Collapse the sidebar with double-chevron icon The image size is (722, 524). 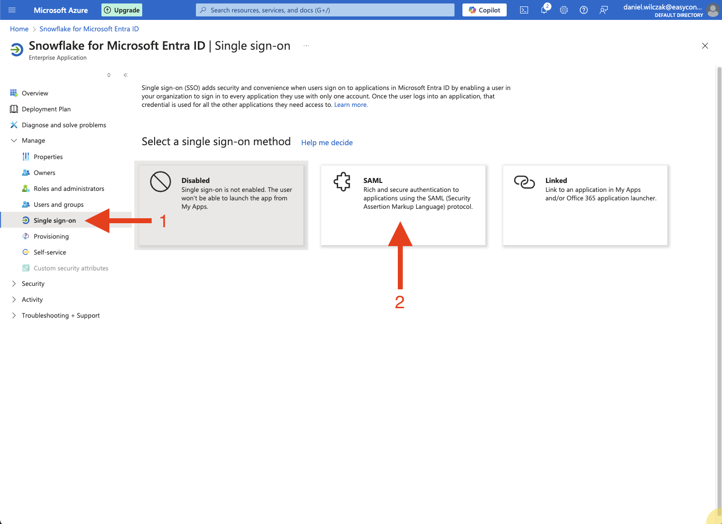(x=126, y=75)
